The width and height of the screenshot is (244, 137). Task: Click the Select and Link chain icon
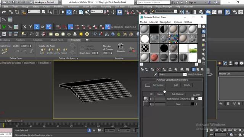pos(11,12)
